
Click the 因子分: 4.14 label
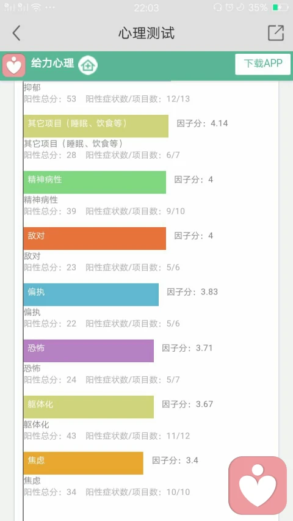[202, 123]
